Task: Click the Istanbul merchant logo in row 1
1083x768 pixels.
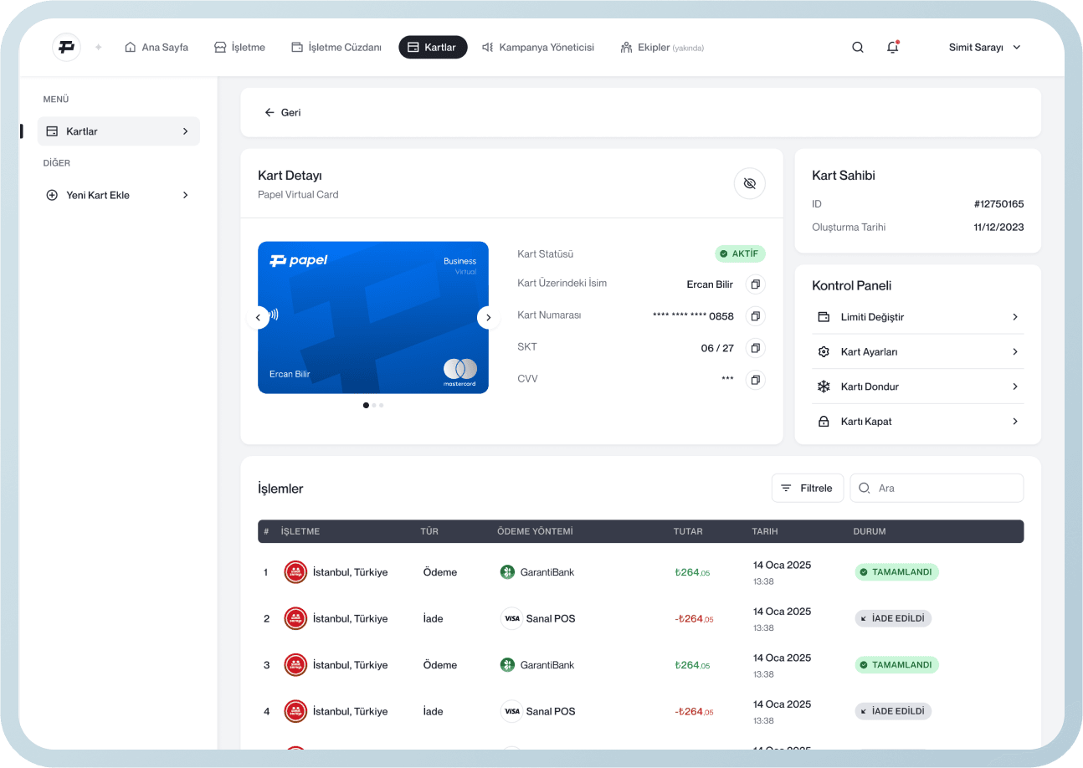Action: (x=295, y=572)
